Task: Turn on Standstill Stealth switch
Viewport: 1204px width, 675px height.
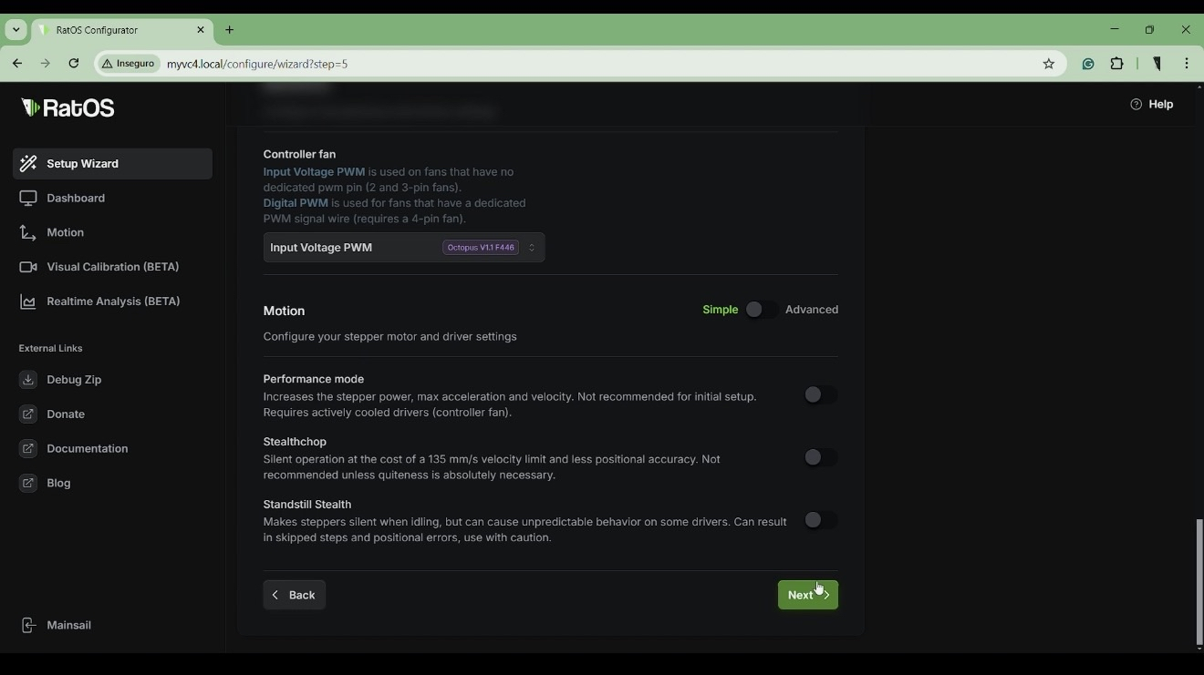Action: (820, 520)
